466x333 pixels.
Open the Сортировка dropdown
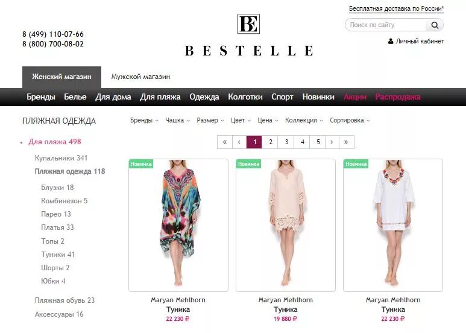(x=350, y=121)
